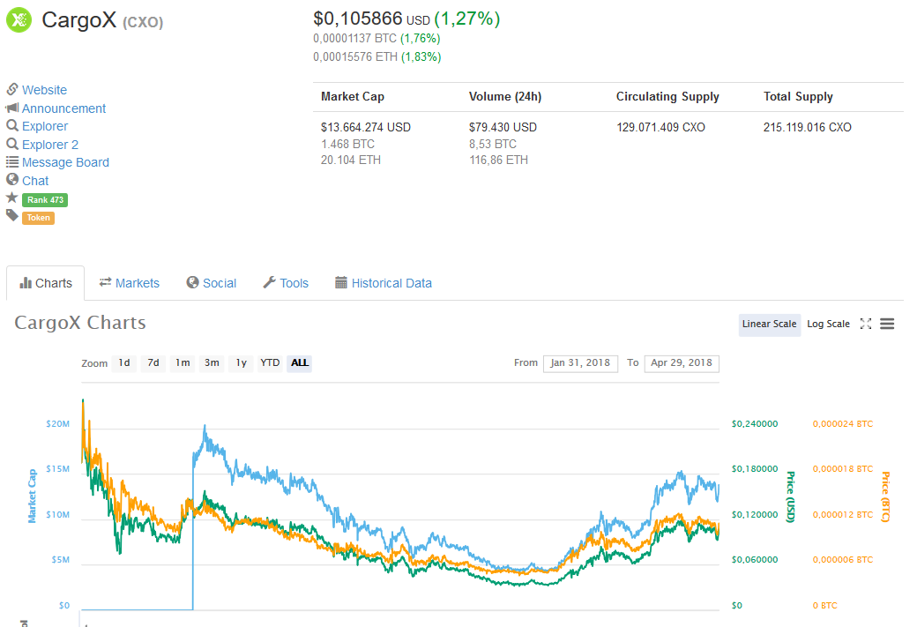Click the 215.119.016 CXO total supply

[x=807, y=128]
